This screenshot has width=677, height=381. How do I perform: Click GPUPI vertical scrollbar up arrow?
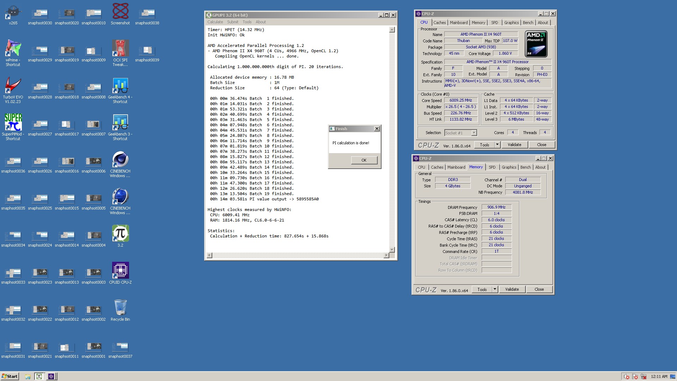pyautogui.click(x=392, y=30)
